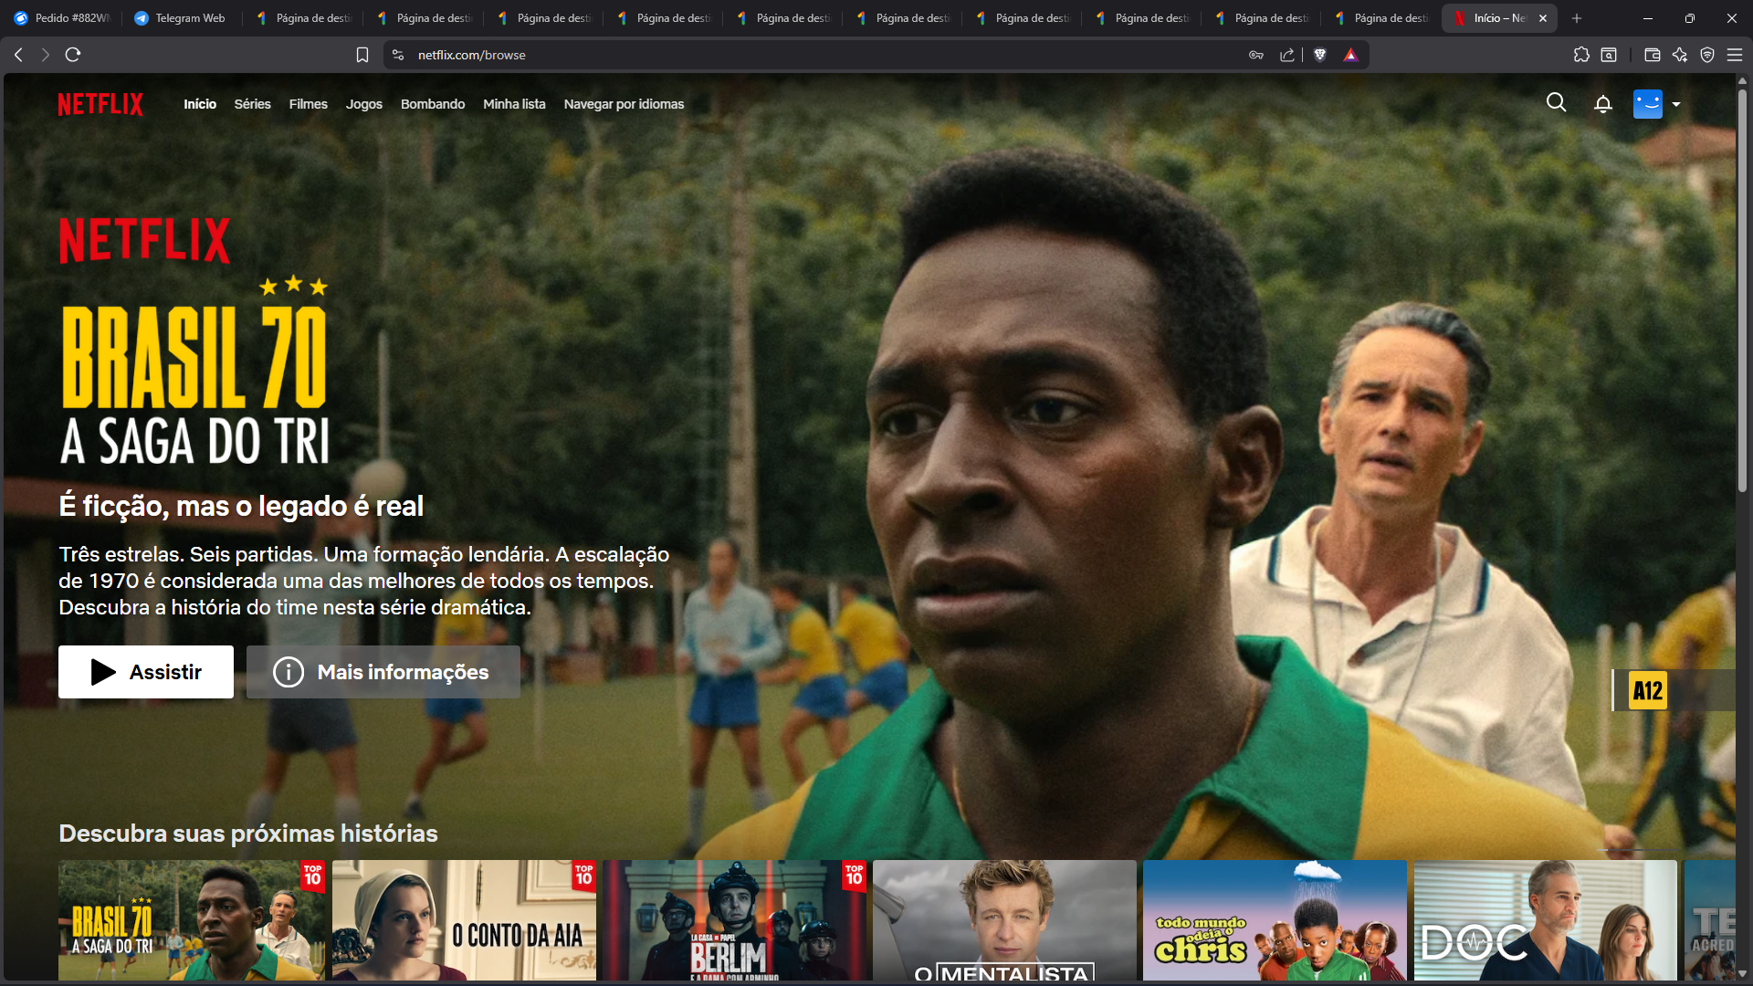The width and height of the screenshot is (1753, 986).
Task: Click the scrollbar down arrow
Action: [1742, 973]
